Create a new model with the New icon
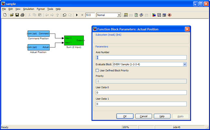 [x=5, y=15]
